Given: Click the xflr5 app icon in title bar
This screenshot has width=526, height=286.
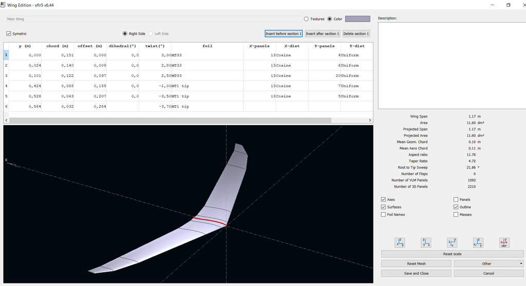Looking at the screenshot, I should click(x=4, y=5).
